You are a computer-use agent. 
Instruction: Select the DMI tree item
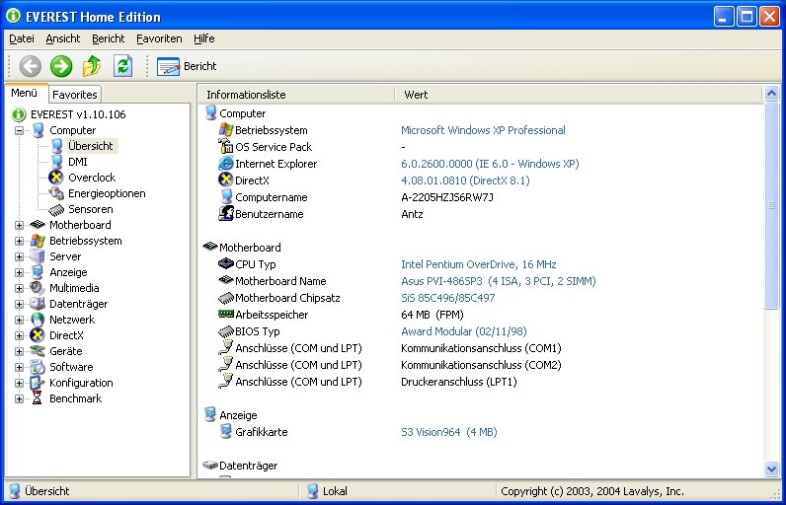tap(77, 162)
